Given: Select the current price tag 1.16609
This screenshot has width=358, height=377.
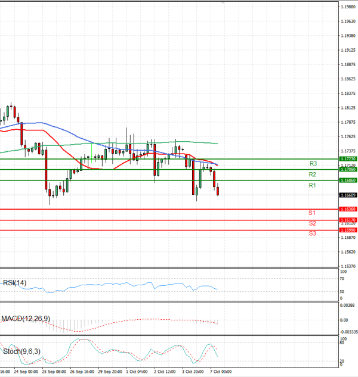Looking at the screenshot, I should click(348, 195).
